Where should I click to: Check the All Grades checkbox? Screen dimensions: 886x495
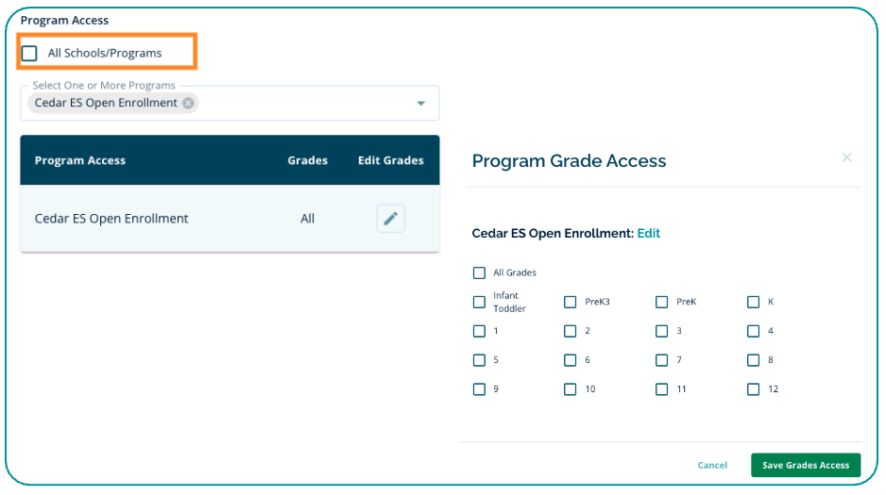[x=479, y=273]
